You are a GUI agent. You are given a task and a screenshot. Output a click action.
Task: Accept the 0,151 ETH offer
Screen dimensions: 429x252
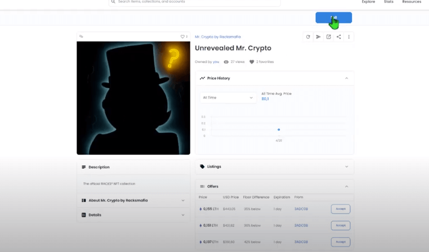point(341,226)
